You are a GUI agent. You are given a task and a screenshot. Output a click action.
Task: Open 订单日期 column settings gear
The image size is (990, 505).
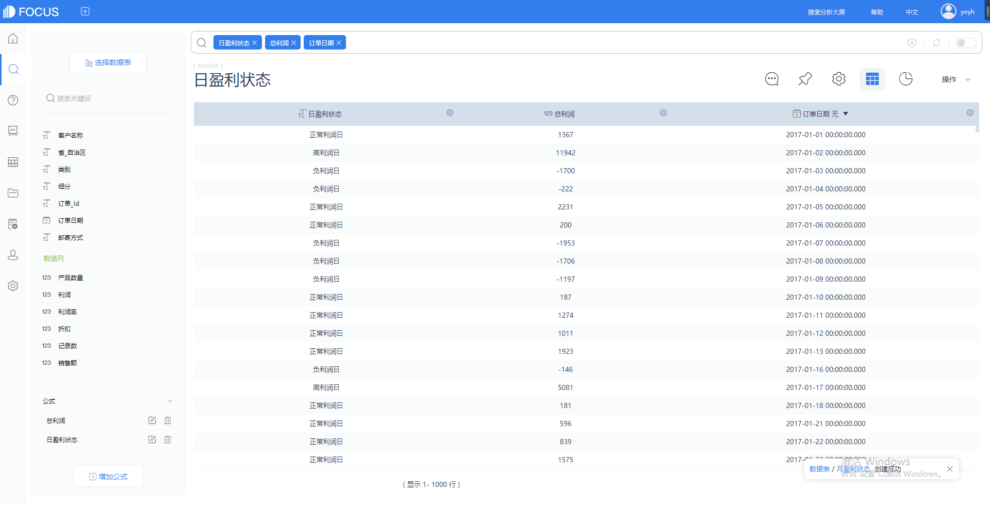(970, 113)
